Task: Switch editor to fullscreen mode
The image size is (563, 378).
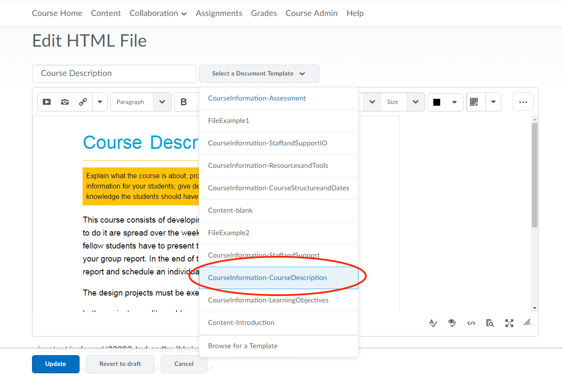Action: [509, 323]
